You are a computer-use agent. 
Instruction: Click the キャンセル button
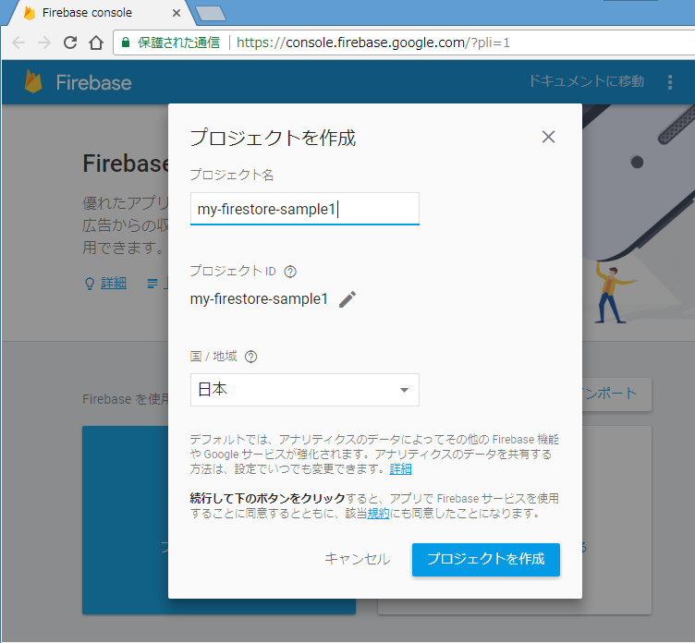pos(358,559)
